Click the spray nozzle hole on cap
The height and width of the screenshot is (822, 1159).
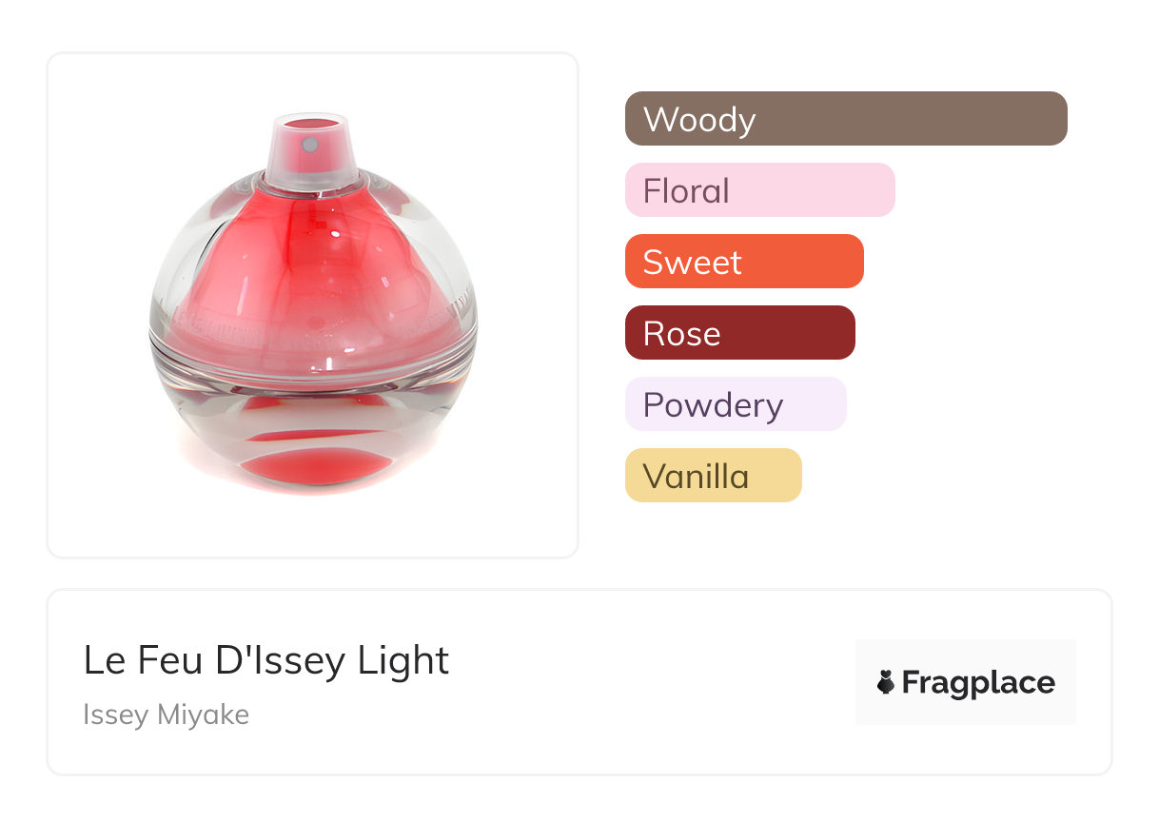[x=309, y=145]
